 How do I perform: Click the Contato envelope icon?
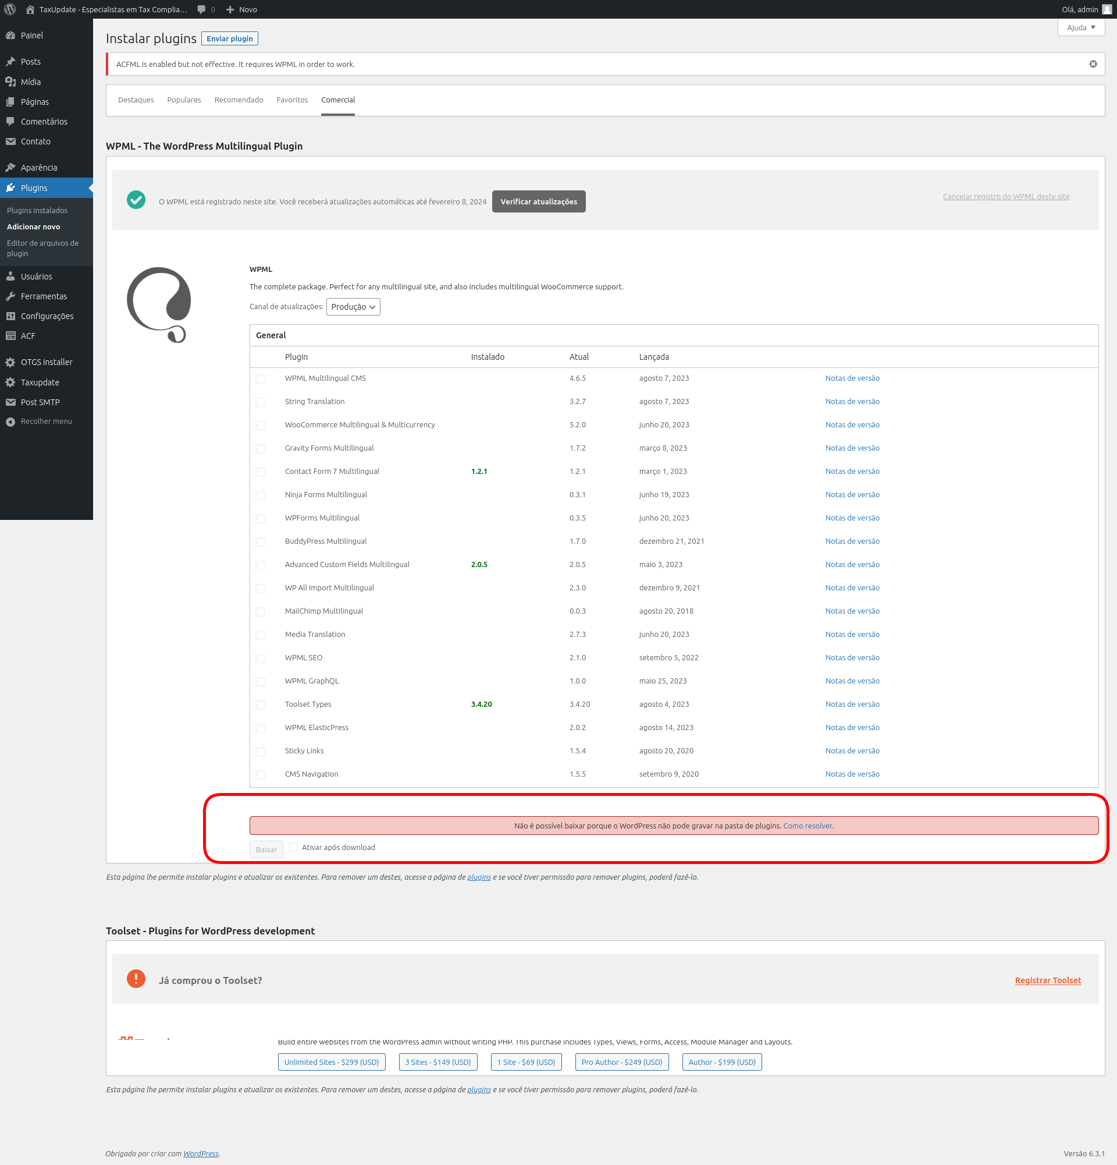coord(10,141)
